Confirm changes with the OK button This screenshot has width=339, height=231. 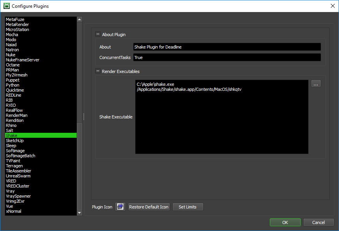tap(285, 222)
